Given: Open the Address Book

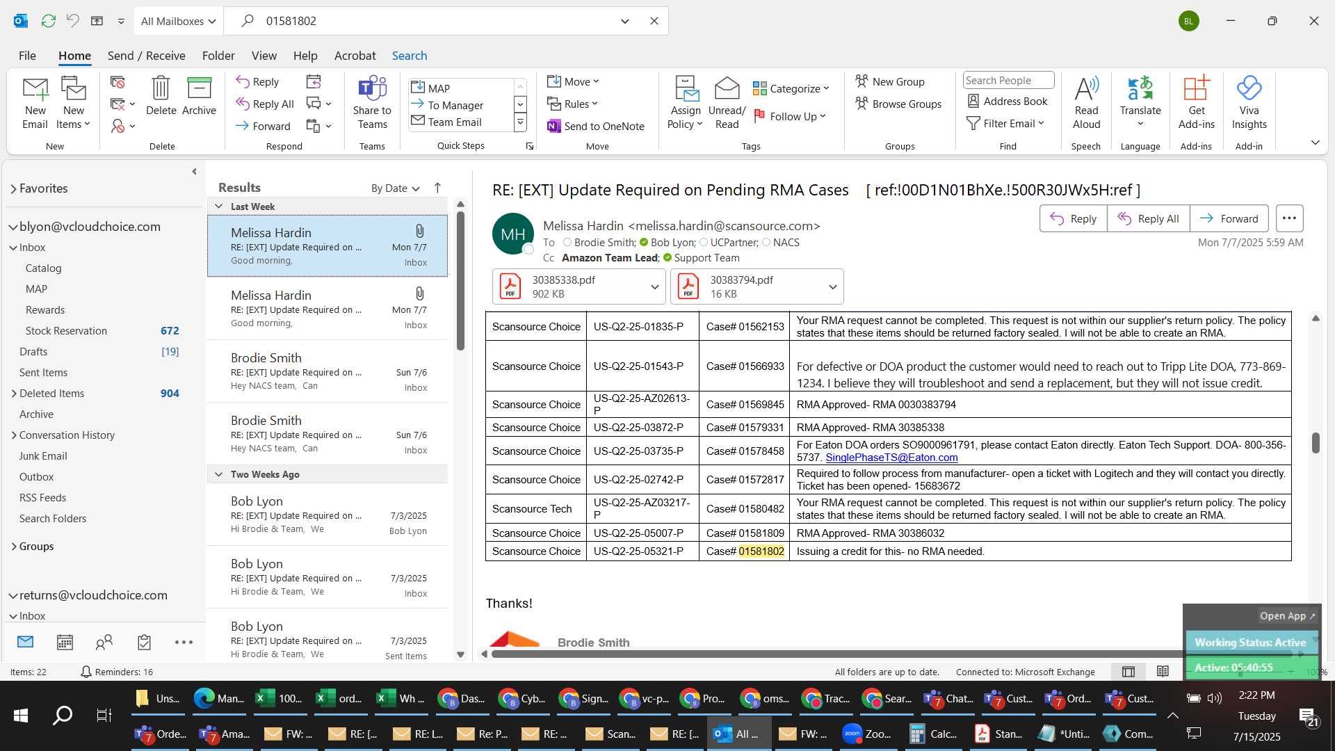Looking at the screenshot, I should point(1008,101).
